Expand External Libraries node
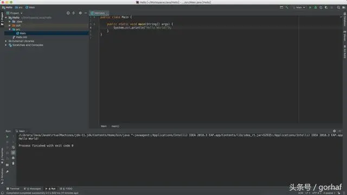The height and width of the screenshot is (195, 347). [6, 41]
